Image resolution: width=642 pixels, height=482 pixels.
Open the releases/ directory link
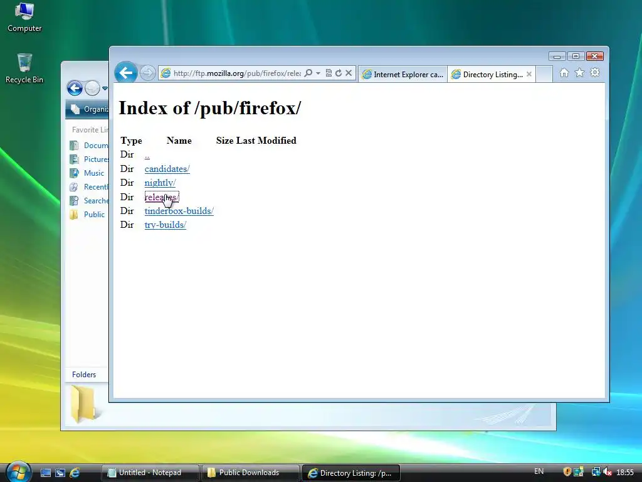[x=162, y=196]
